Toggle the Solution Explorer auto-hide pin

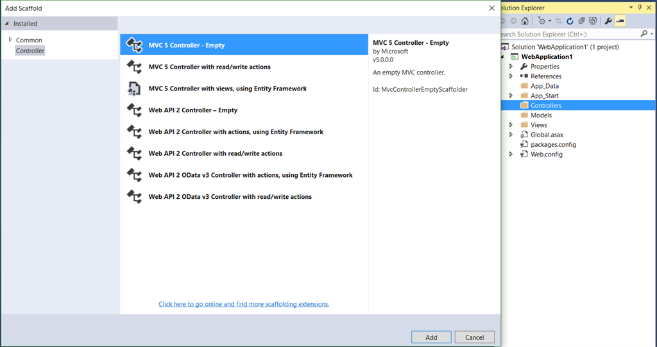pos(640,8)
